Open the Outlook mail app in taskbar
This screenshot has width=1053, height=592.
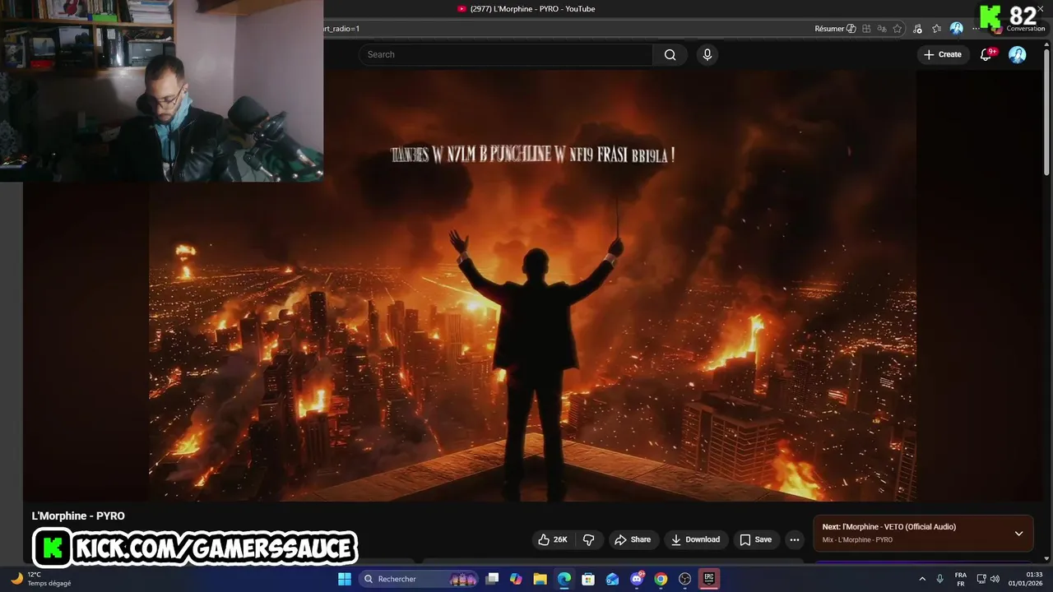[x=612, y=579]
